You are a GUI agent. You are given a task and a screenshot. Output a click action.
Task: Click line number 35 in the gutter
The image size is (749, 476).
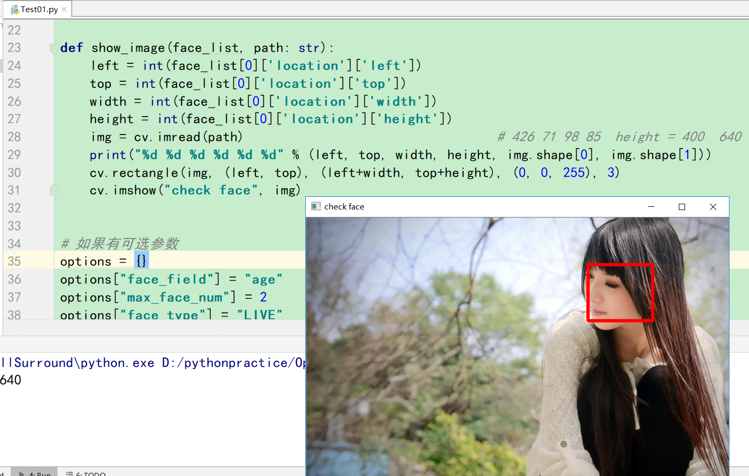click(14, 262)
